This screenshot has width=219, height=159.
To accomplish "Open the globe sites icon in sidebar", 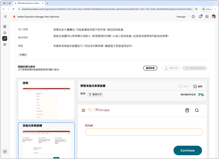I will (x=5, y=27).
